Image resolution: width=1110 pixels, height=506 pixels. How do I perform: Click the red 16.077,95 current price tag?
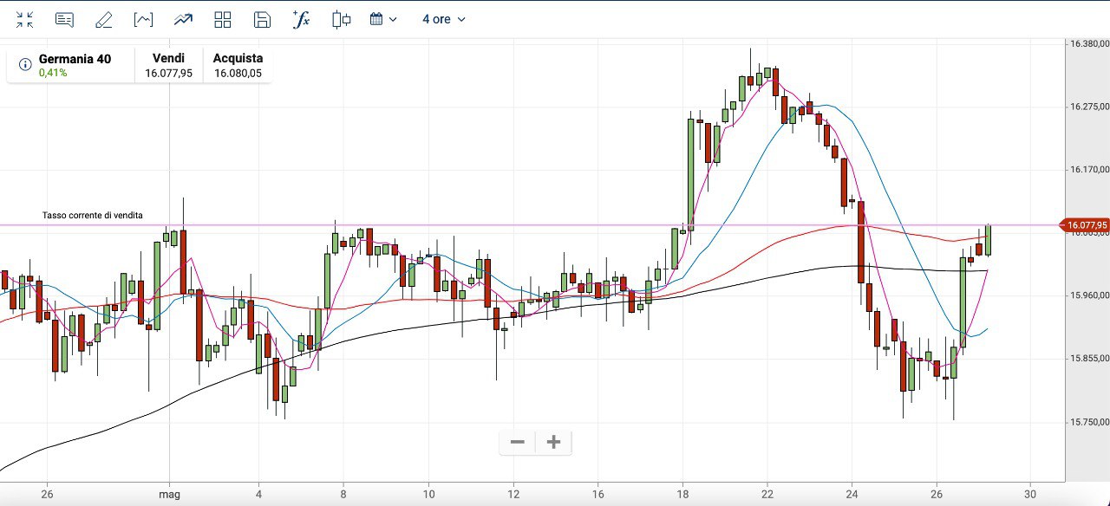(x=1084, y=225)
